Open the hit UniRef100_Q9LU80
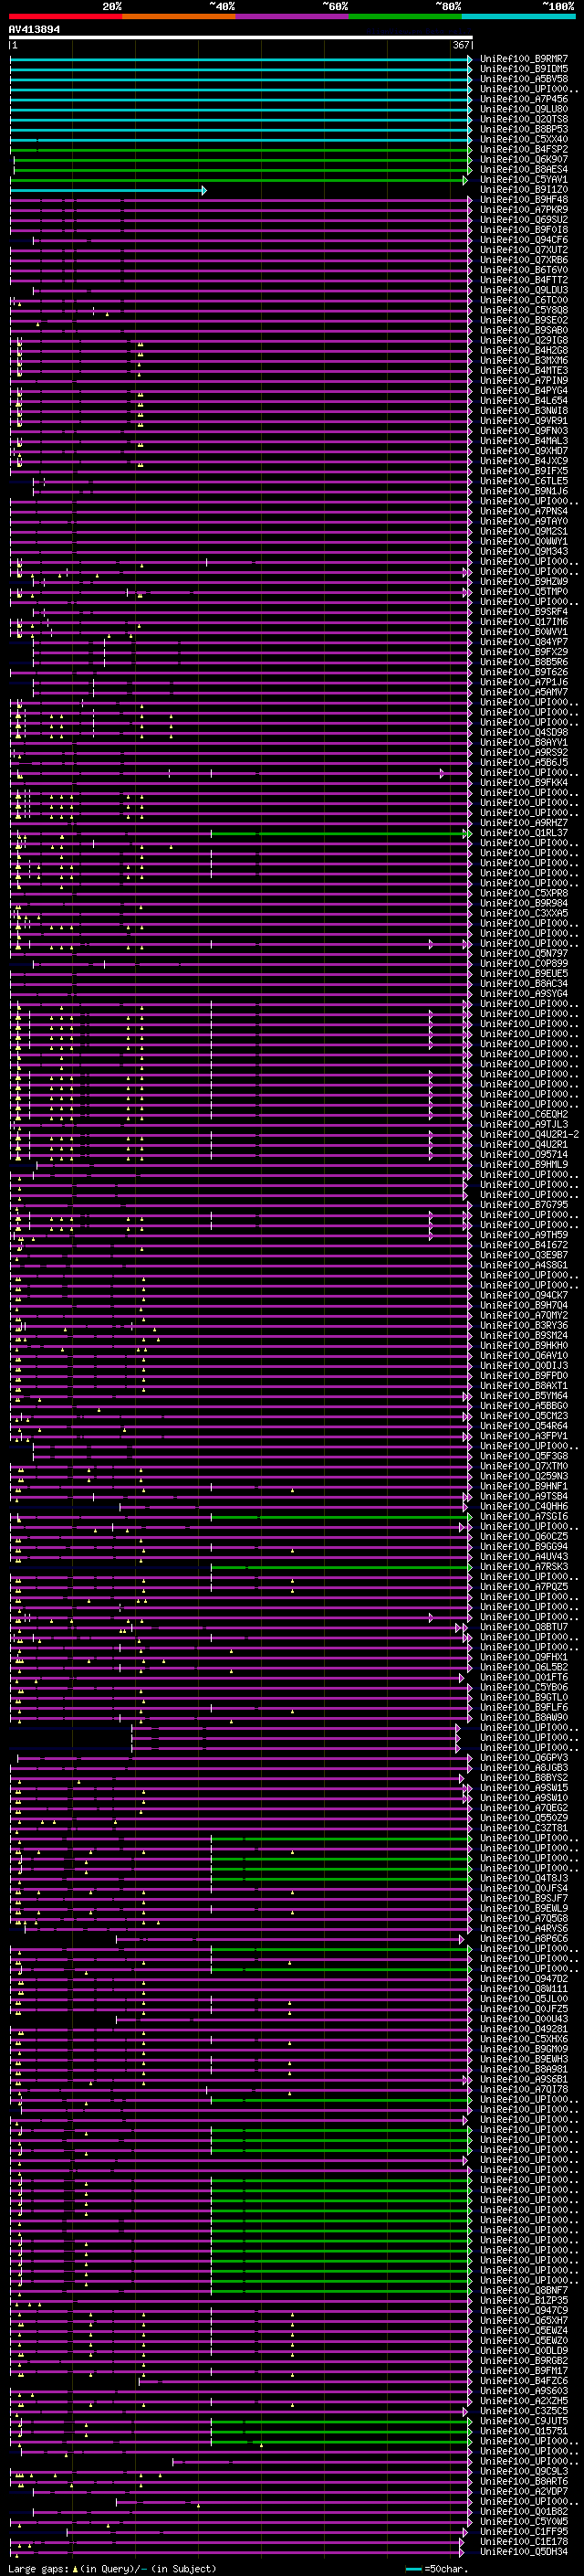This screenshot has height=2576, width=584. pos(524,110)
